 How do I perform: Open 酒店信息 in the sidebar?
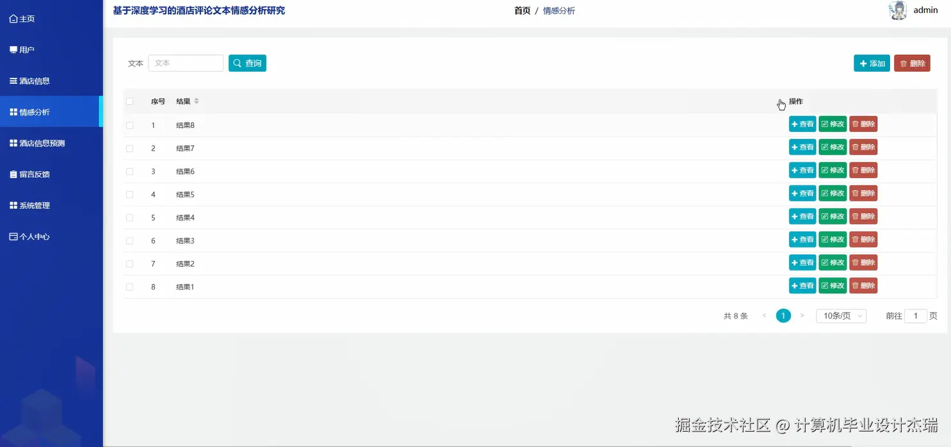coord(51,81)
